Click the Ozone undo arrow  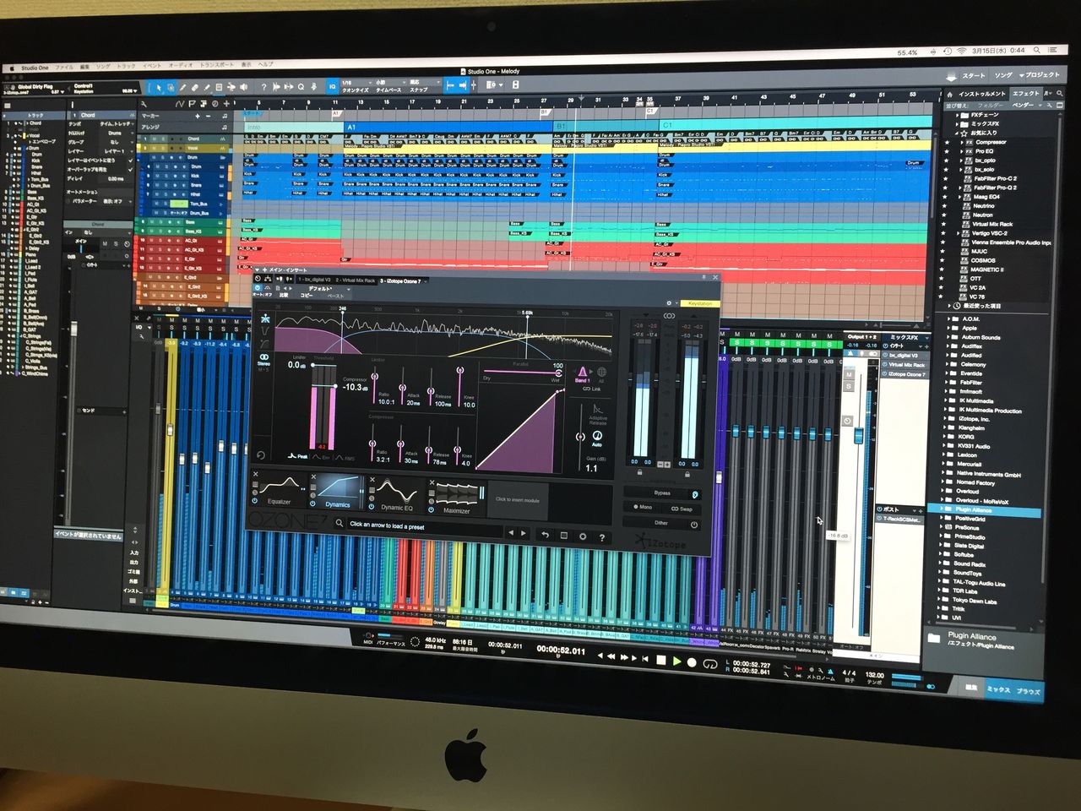pyautogui.click(x=545, y=535)
